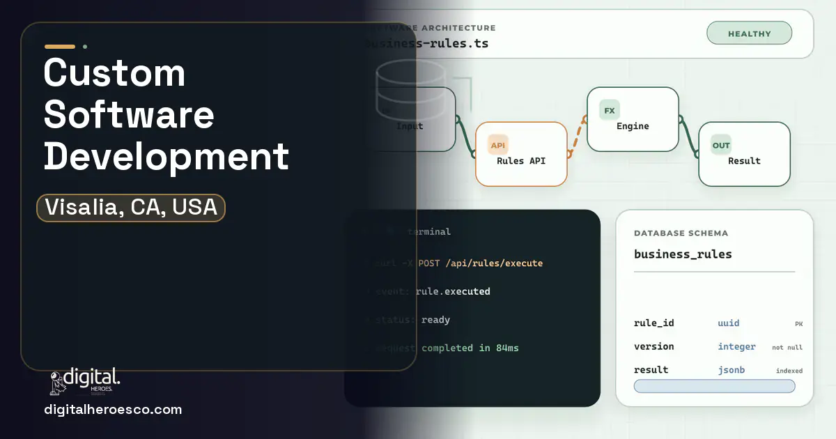Click the status: ready line

(412, 320)
